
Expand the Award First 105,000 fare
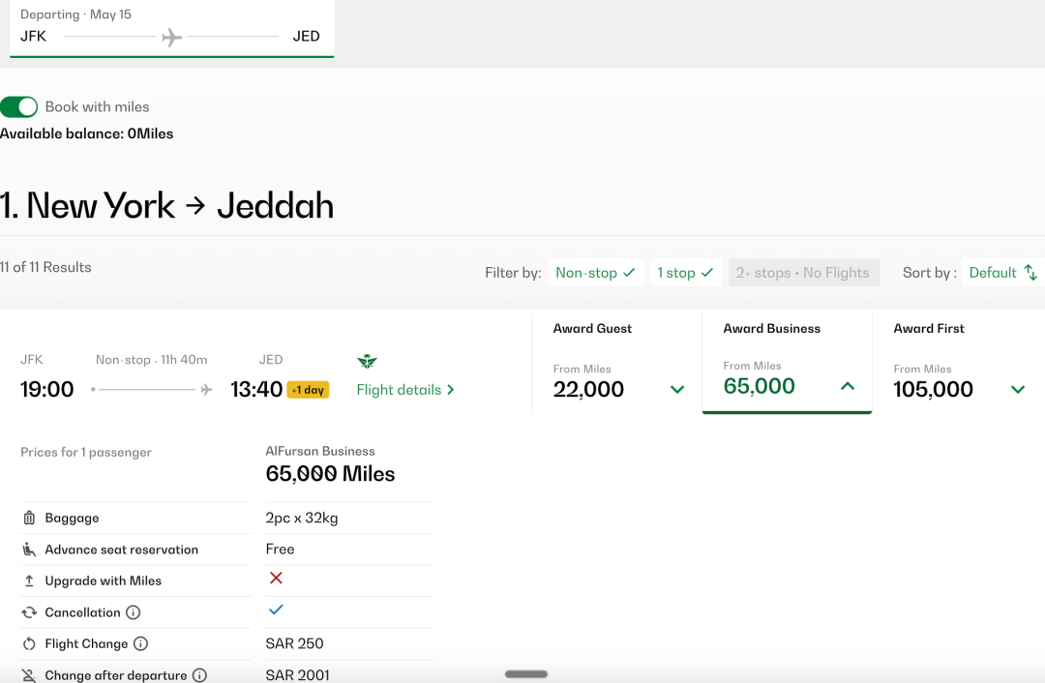click(958, 361)
